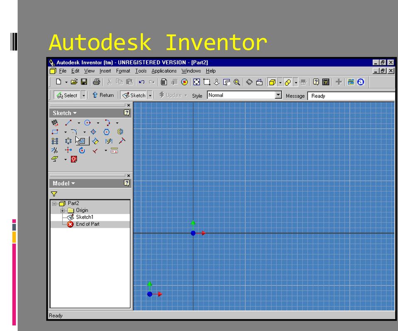Click the Return button
Viewport: 398px width, 331px height.
103,95
